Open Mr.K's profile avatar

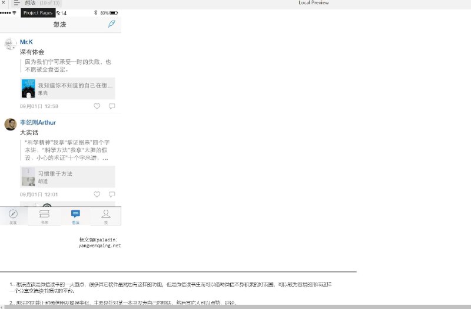tap(10, 43)
